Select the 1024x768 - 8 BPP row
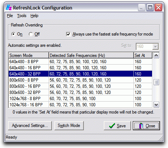Image resolution: width=168 pixels, height=148 pixels. pyautogui.click(x=81, y=99)
